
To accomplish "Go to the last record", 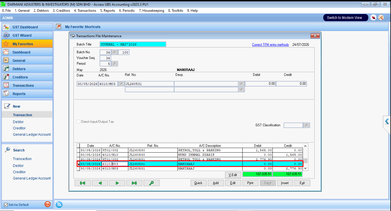I will 134,183.
